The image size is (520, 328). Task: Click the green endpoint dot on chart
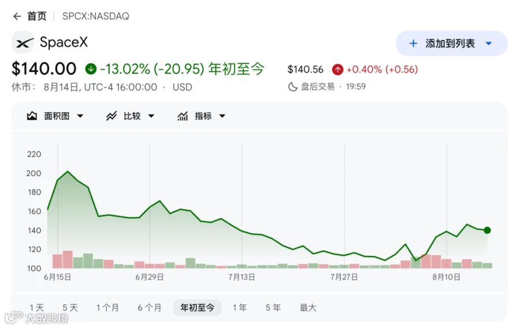(487, 230)
